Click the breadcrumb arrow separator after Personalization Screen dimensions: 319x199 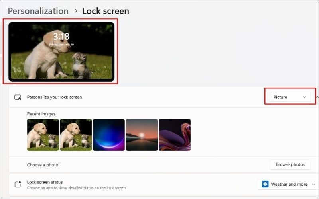pos(76,11)
